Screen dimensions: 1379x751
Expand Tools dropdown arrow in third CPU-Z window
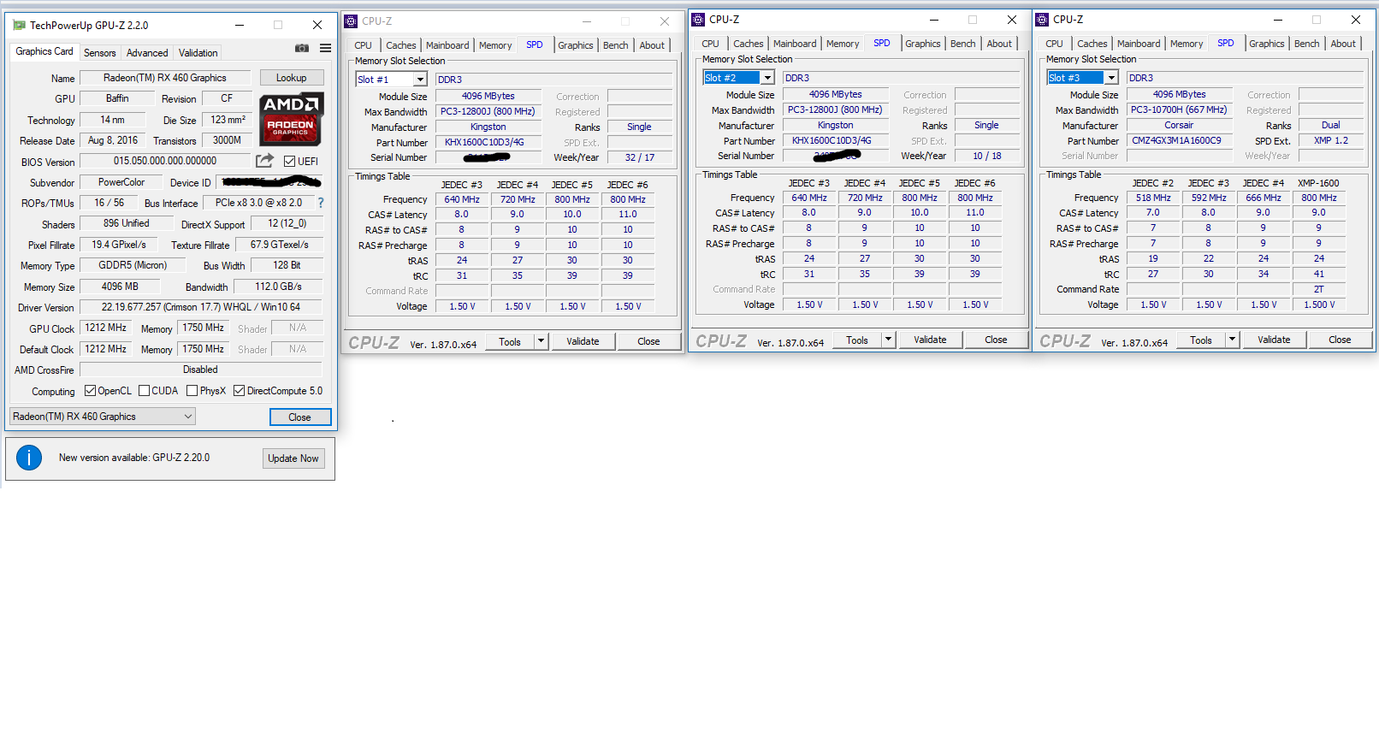(1232, 340)
